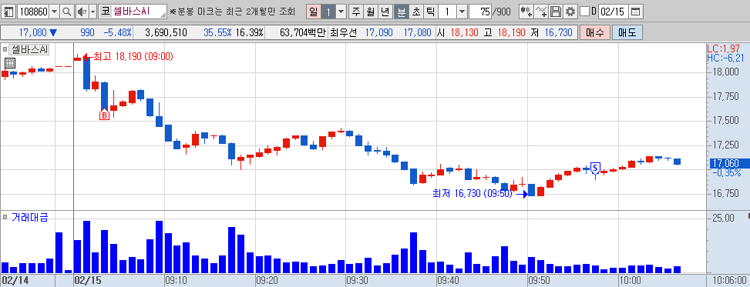Click the volume value 3,690,510

coord(165,32)
